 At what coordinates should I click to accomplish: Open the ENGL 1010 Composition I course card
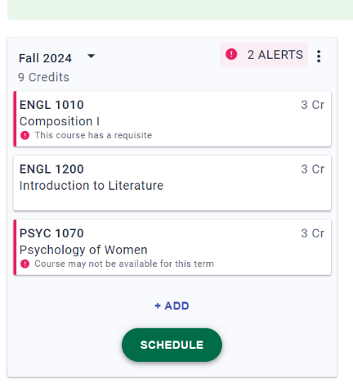click(x=172, y=119)
